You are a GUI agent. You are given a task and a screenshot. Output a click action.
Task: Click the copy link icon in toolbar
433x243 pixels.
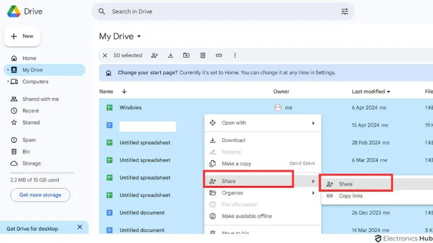pyautogui.click(x=219, y=55)
